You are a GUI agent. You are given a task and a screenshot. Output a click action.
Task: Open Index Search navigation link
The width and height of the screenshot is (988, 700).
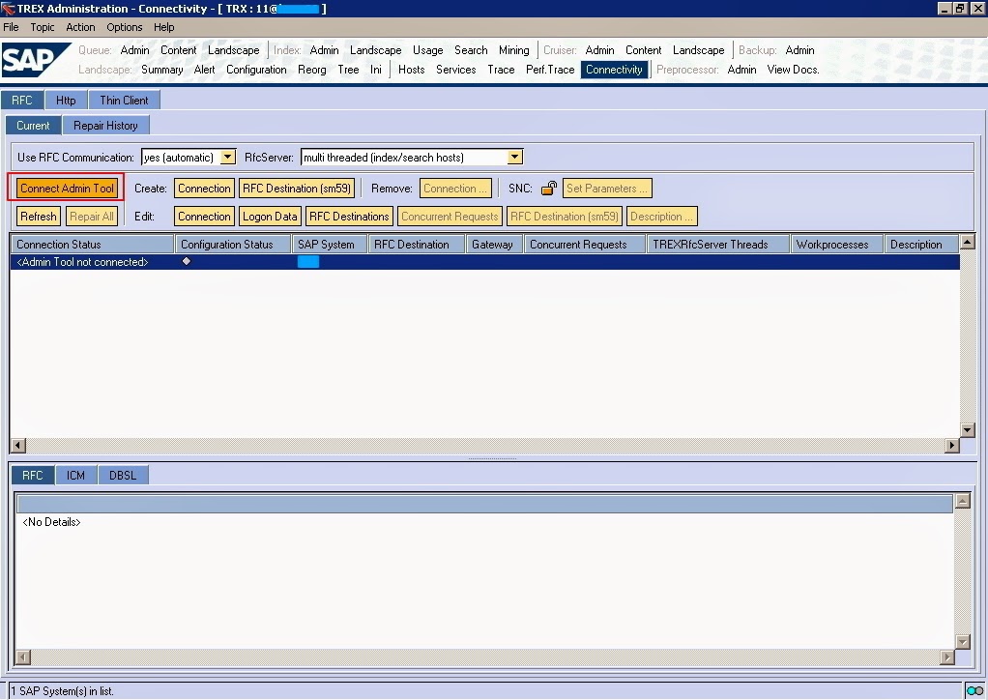click(x=471, y=49)
